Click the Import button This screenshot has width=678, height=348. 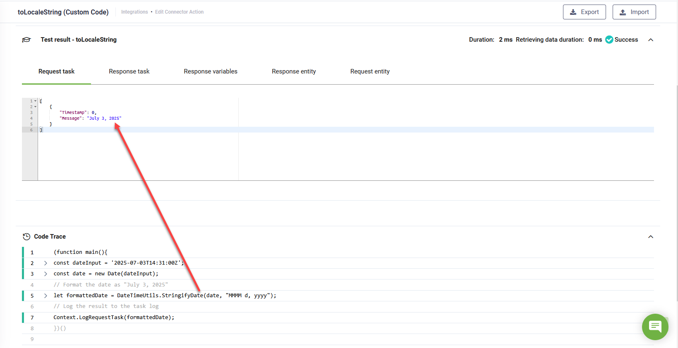(x=634, y=12)
